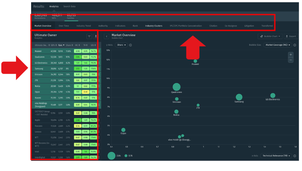Click Qualcomm's 2.84 MC value cell

[78, 57]
